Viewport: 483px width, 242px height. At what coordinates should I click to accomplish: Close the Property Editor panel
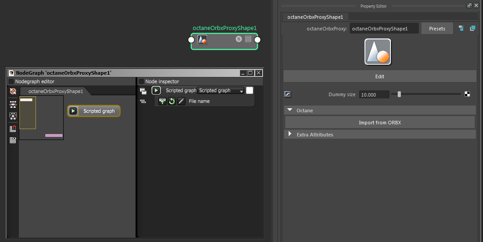click(476, 5)
